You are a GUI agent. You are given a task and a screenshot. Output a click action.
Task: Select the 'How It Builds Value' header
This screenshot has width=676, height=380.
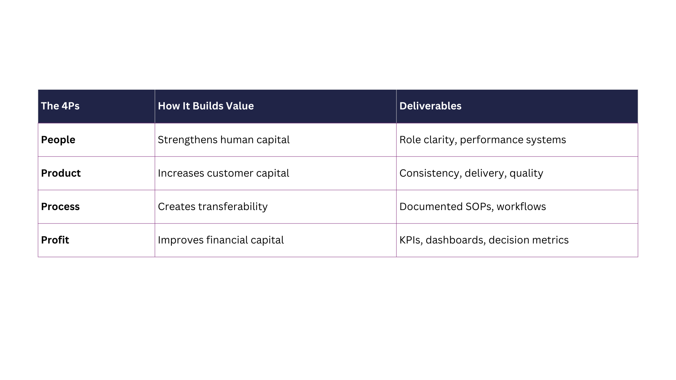click(x=276, y=106)
